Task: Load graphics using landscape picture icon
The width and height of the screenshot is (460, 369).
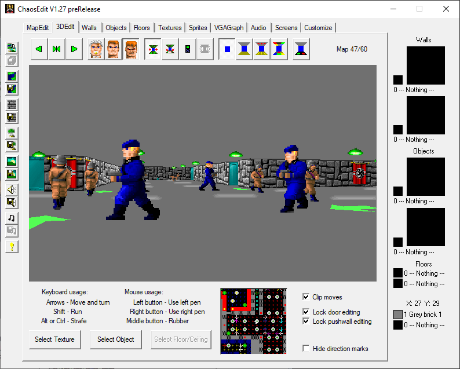Action: [x=12, y=161]
